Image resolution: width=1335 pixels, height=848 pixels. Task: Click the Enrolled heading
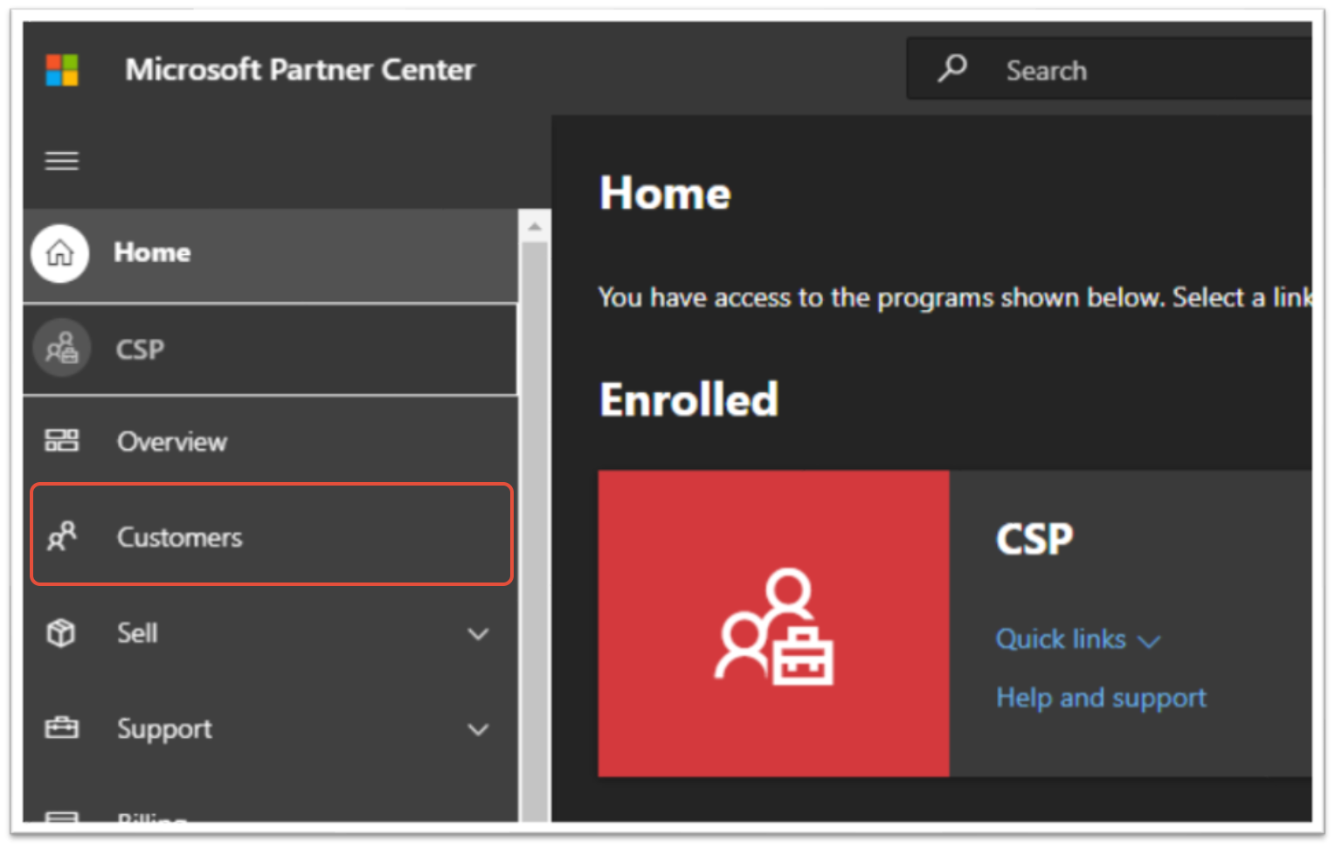click(x=688, y=400)
